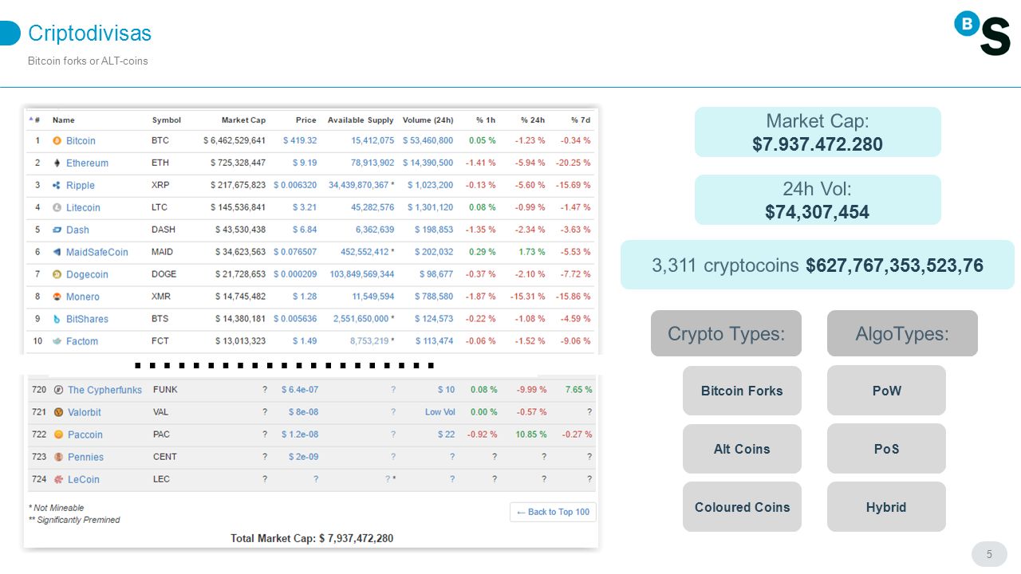Image resolution: width=1021 pixels, height=574 pixels.
Task: Click the Bitcoin Forks box
Action: pos(742,391)
